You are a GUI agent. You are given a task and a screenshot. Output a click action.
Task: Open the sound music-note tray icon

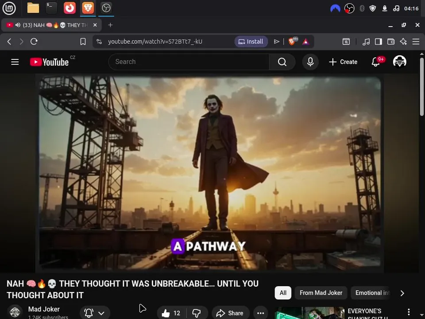pos(396,8)
